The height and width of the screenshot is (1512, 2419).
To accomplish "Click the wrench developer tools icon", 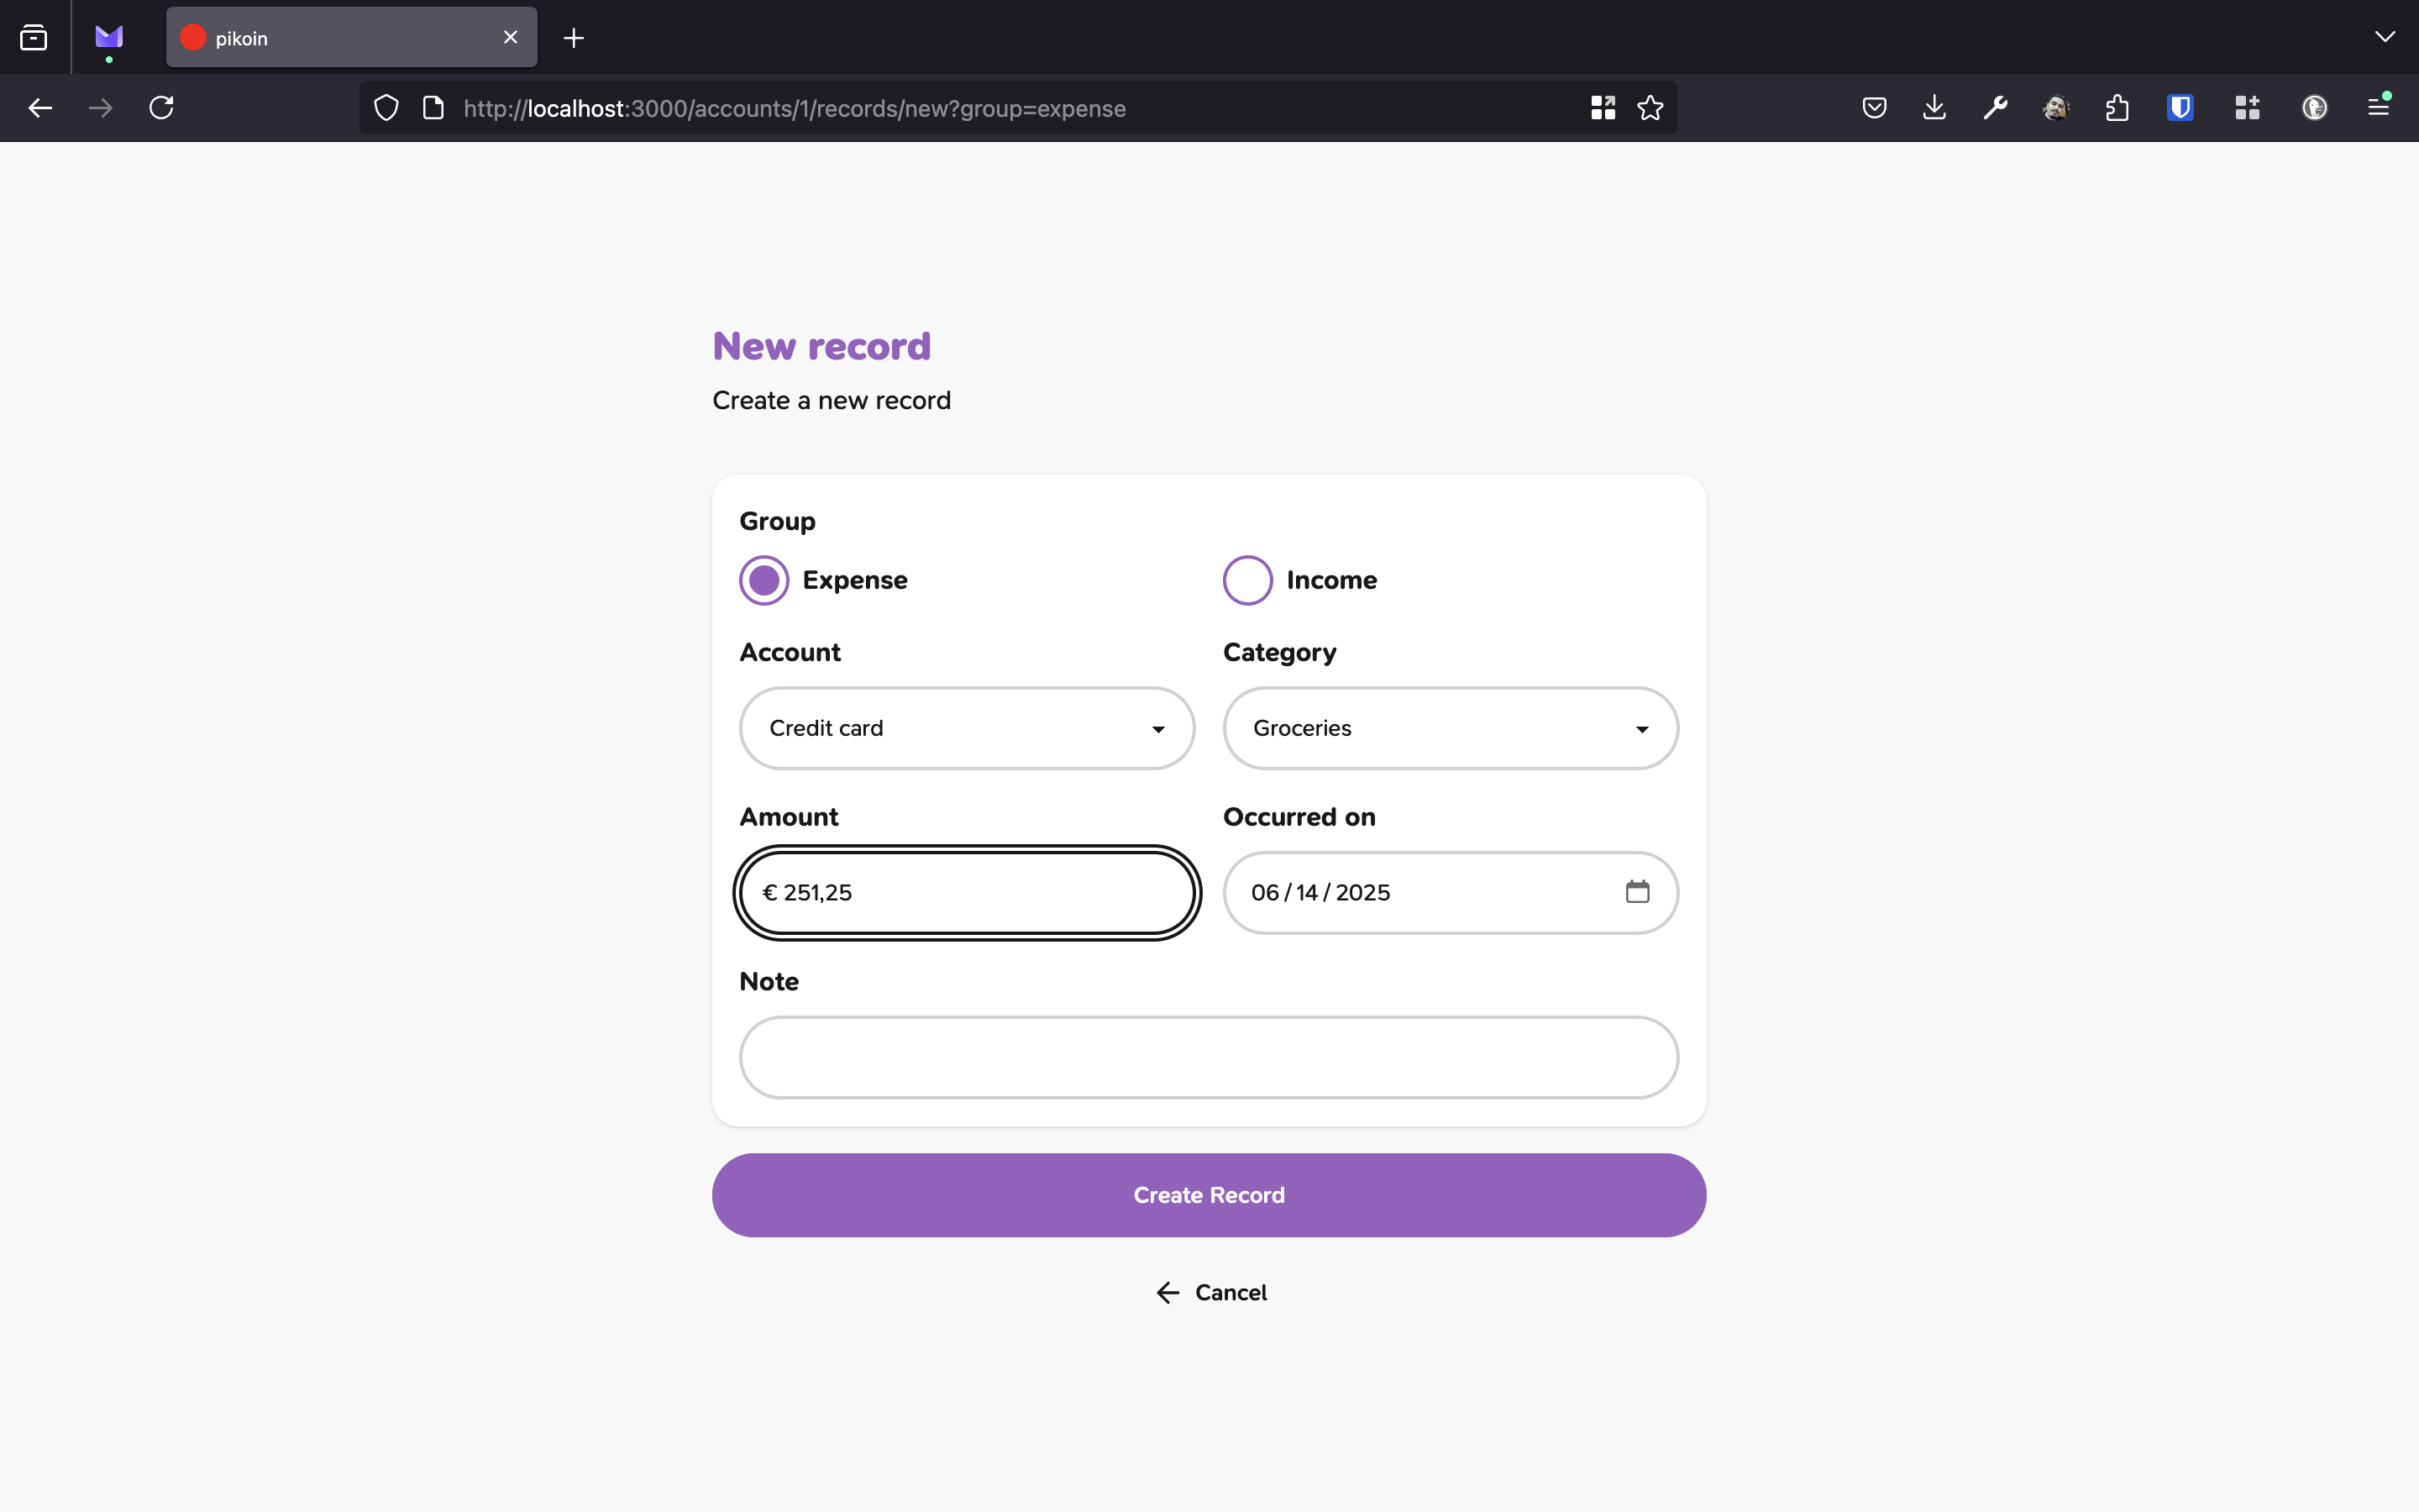I will (1995, 108).
